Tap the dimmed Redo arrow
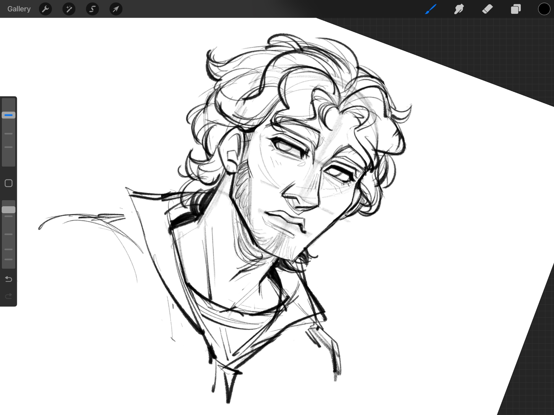The height and width of the screenshot is (415, 554). 9,296
